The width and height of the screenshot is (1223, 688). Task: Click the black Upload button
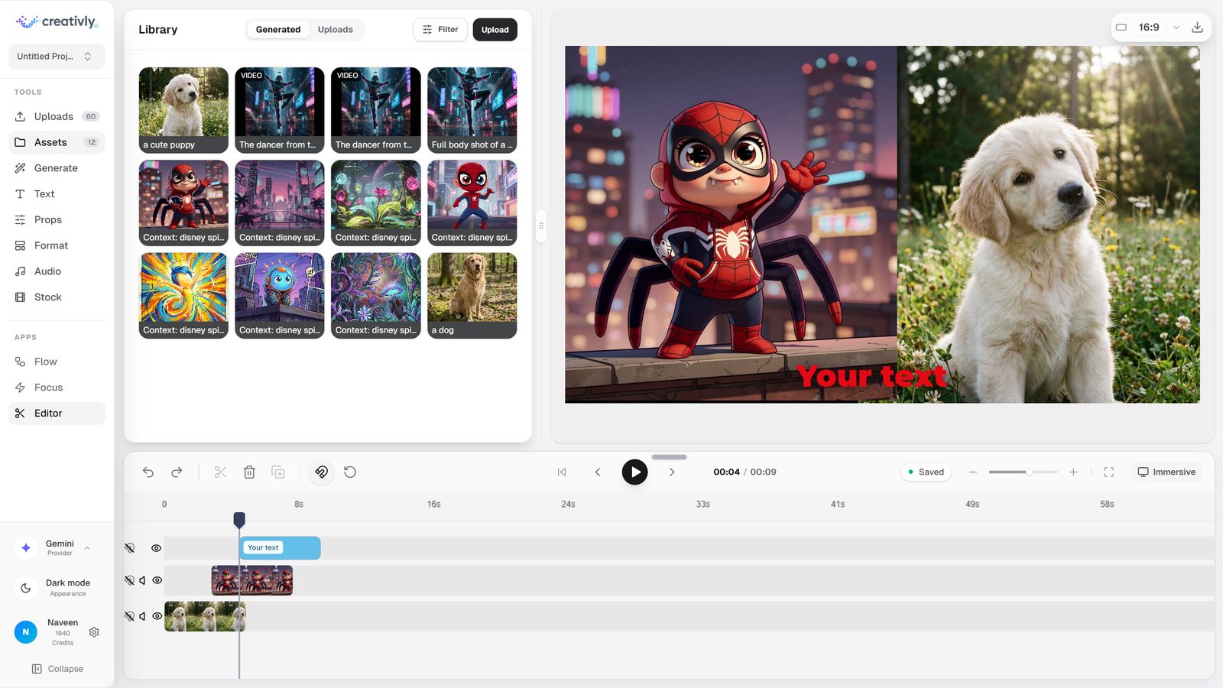point(495,30)
